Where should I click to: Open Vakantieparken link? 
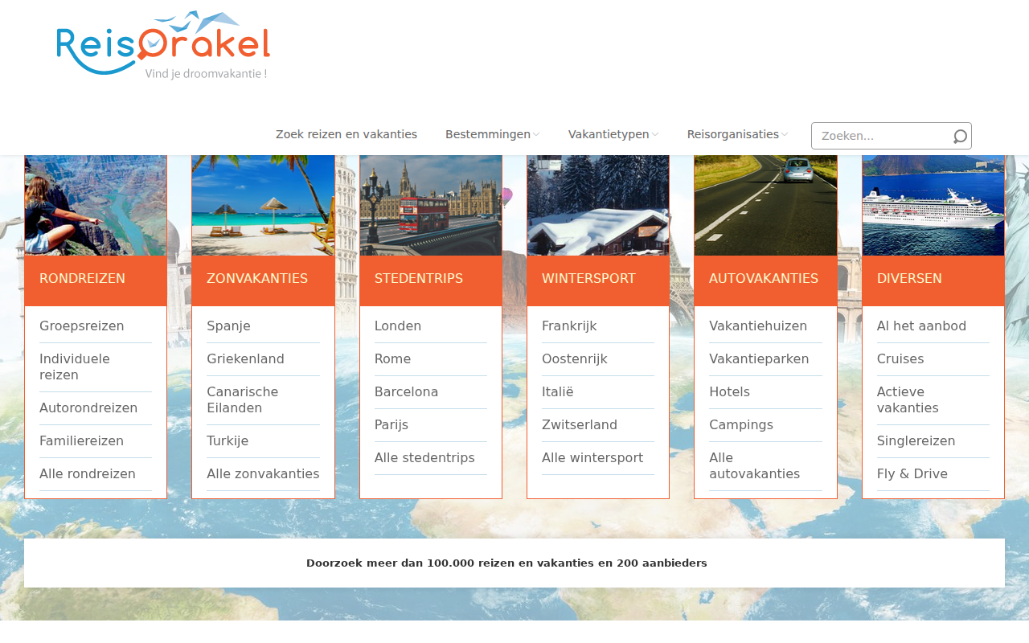point(759,359)
